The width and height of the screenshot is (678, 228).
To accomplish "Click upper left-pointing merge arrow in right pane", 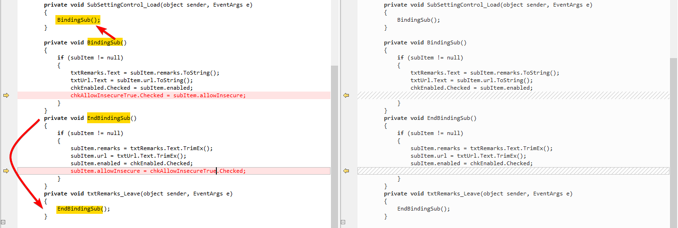I will tap(346, 95).
